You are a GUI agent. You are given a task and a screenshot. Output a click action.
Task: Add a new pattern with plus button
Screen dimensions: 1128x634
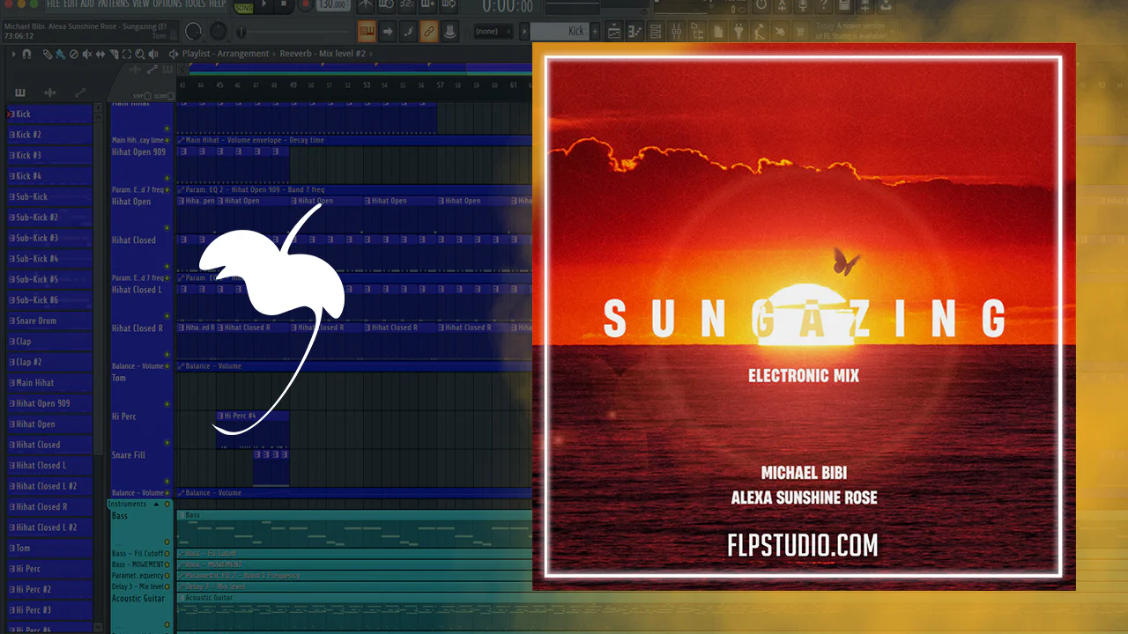[x=595, y=32]
